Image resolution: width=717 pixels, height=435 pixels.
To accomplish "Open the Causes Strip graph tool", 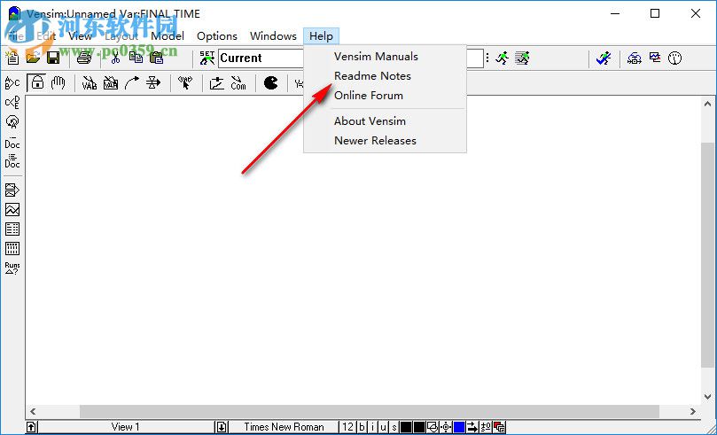I will (12, 190).
